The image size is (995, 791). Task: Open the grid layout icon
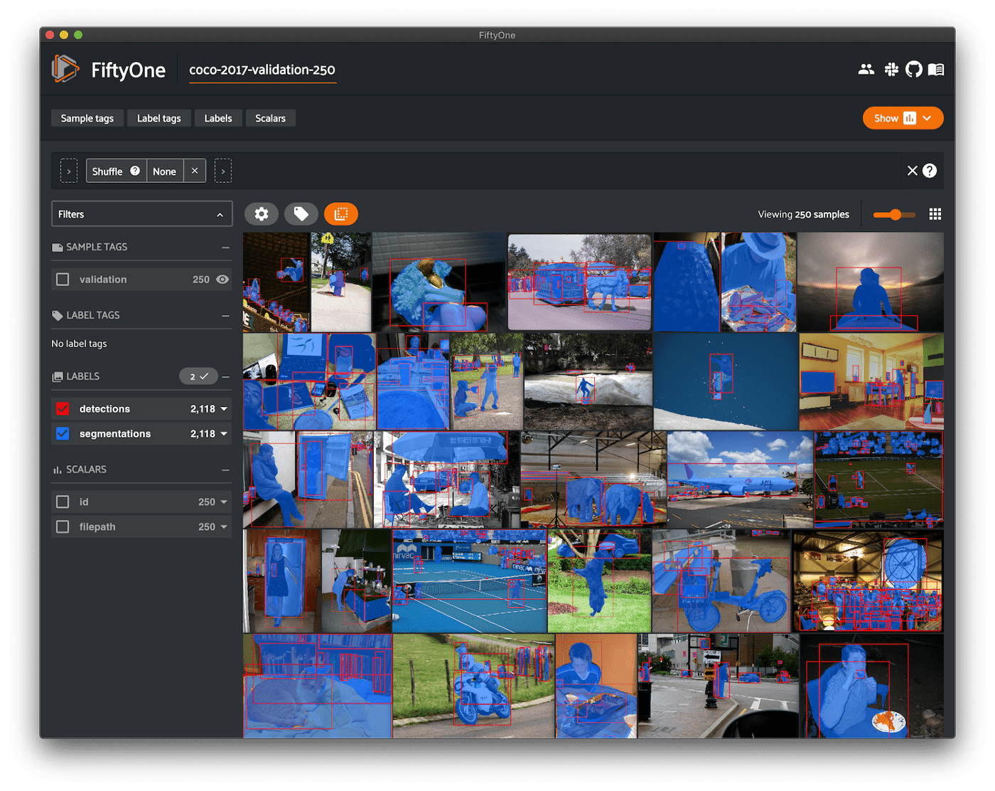click(935, 214)
